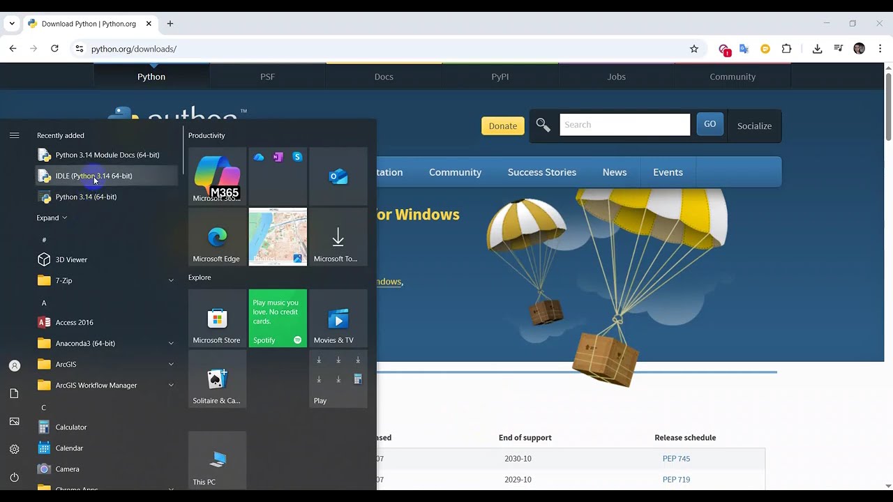
Task: Open Settings gear in Start sidebar
Action: tap(14, 449)
